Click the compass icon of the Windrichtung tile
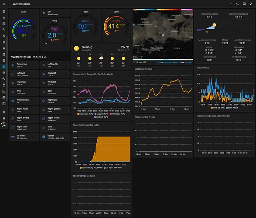256x218 pixels. [x=13, y=101]
